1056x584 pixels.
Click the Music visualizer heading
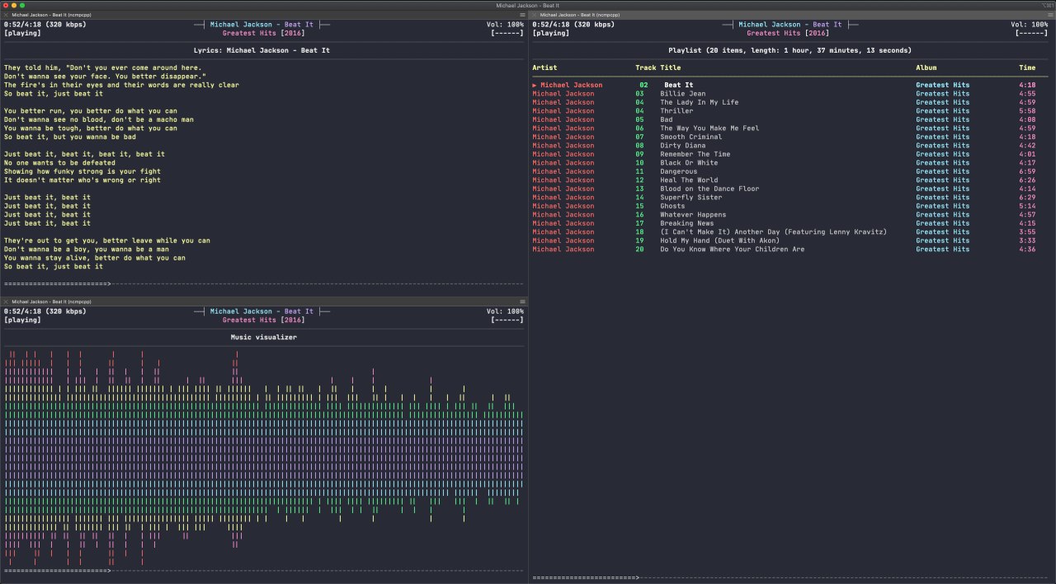pos(264,337)
